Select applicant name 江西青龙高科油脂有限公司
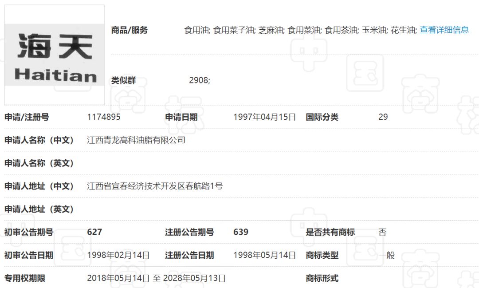The width and height of the screenshot is (479, 288). pyautogui.click(x=136, y=140)
